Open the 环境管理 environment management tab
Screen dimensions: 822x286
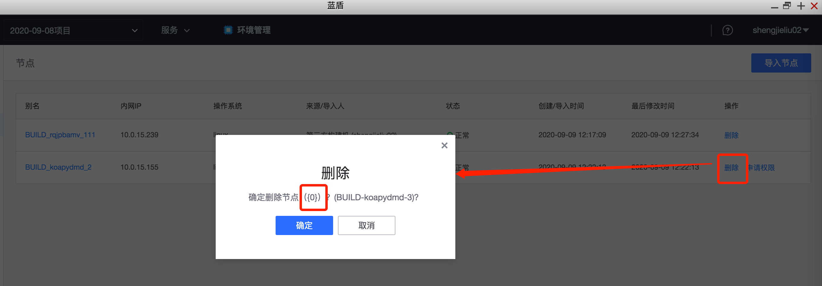tap(247, 30)
